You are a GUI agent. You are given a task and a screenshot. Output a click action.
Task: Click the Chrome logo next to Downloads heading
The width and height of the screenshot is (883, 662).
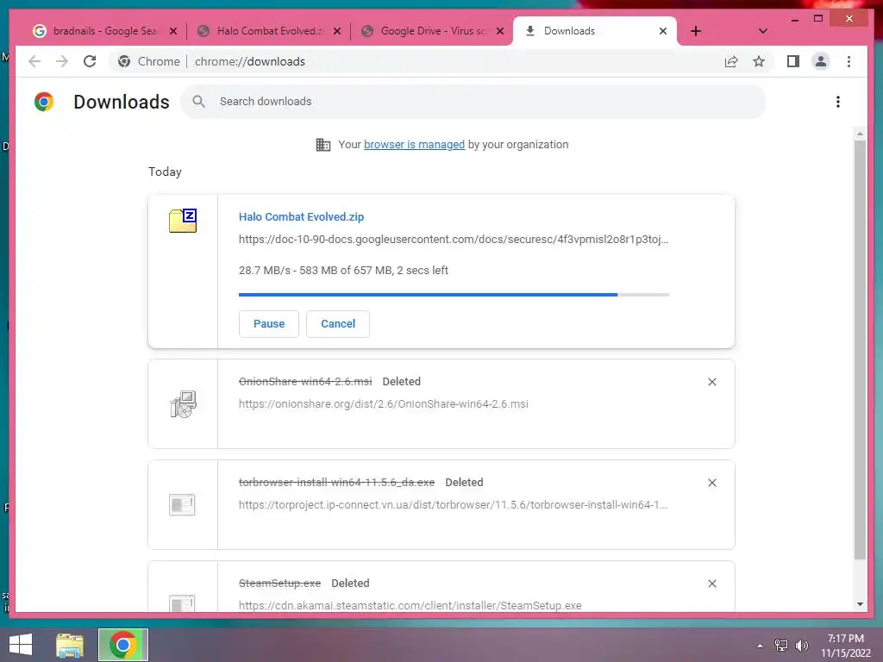[x=44, y=102]
